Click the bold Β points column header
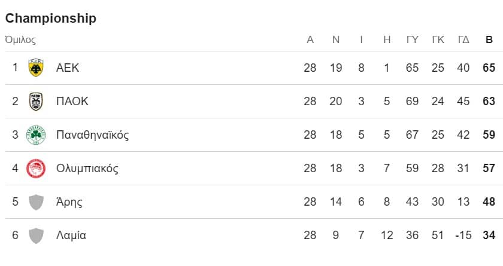Screen dimensions: 503x266 (489, 40)
